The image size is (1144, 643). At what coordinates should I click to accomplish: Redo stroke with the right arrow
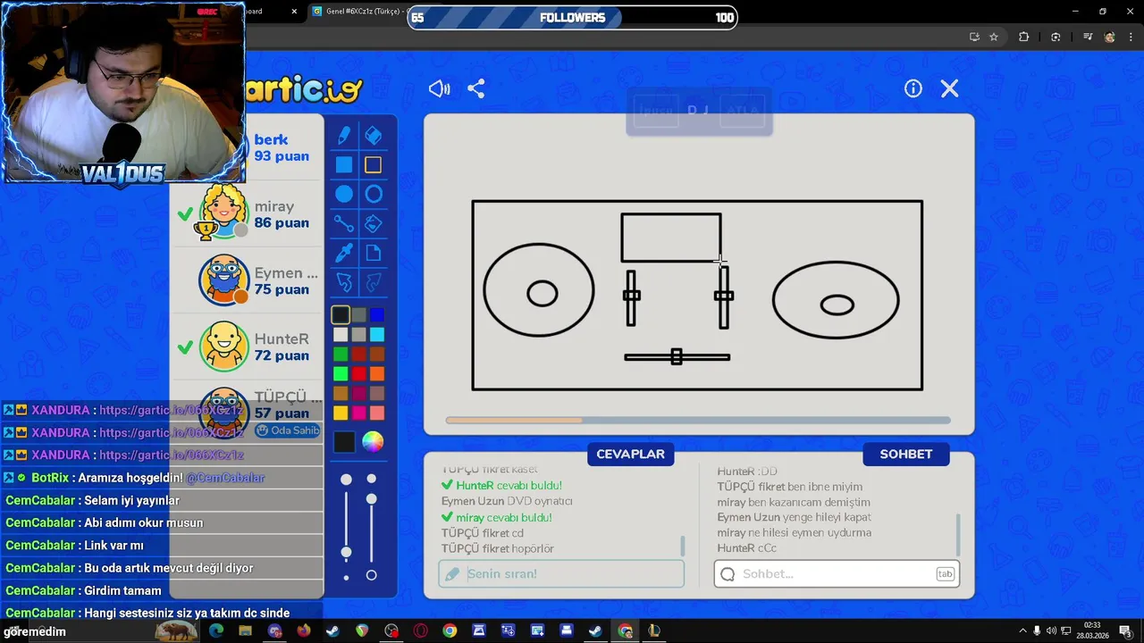(x=374, y=282)
